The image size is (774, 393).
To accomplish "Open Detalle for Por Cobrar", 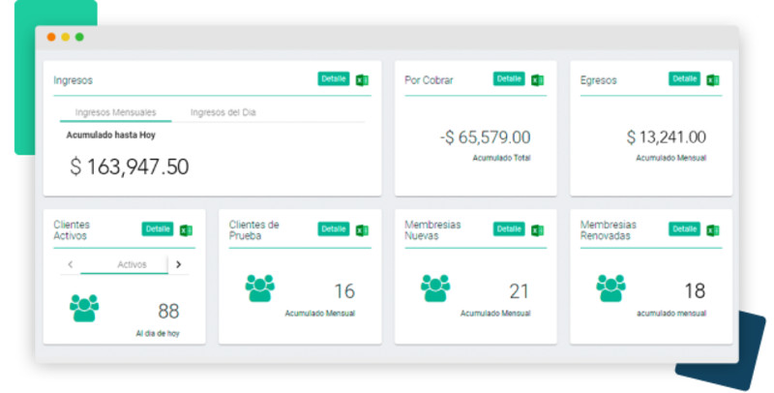I will (x=509, y=79).
